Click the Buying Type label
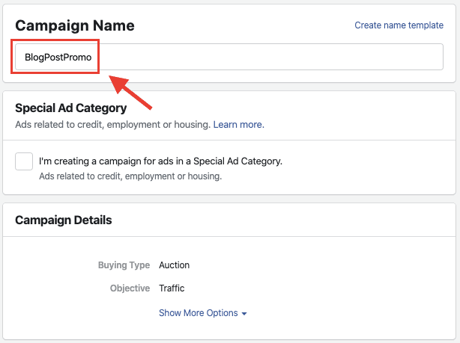Screen dimensions: 460x343 point(123,265)
